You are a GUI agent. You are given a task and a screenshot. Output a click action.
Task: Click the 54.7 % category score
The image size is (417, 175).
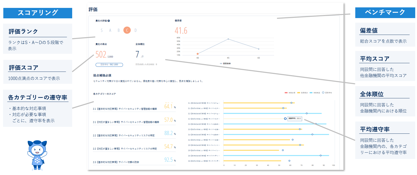(x=170, y=146)
